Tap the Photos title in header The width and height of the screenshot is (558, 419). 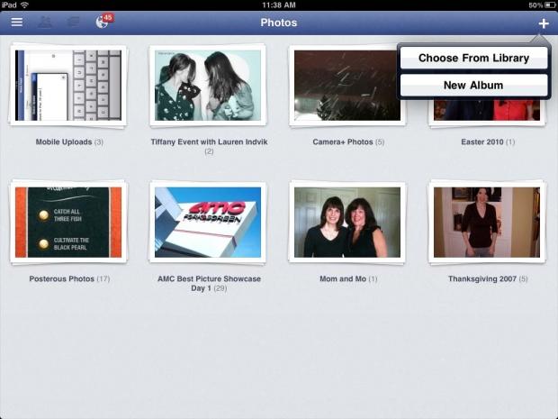pyautogui.click(x=279, y=23)
